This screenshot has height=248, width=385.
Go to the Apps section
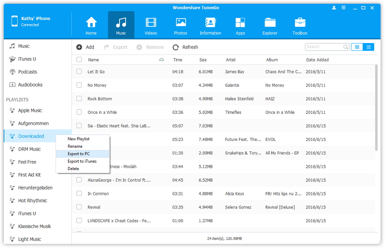240,26
